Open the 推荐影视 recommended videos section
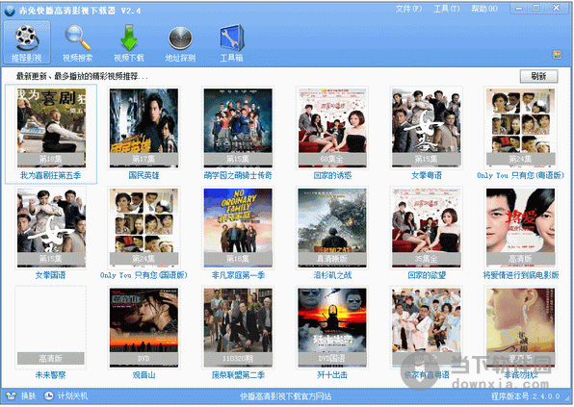Image resolution: width=574 pixels, height=407 pixels. point(27,42)
